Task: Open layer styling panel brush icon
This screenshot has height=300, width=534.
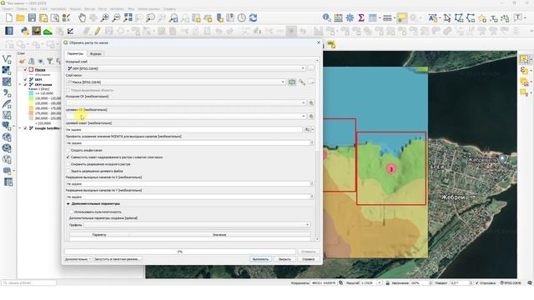Action: [23, 61]
